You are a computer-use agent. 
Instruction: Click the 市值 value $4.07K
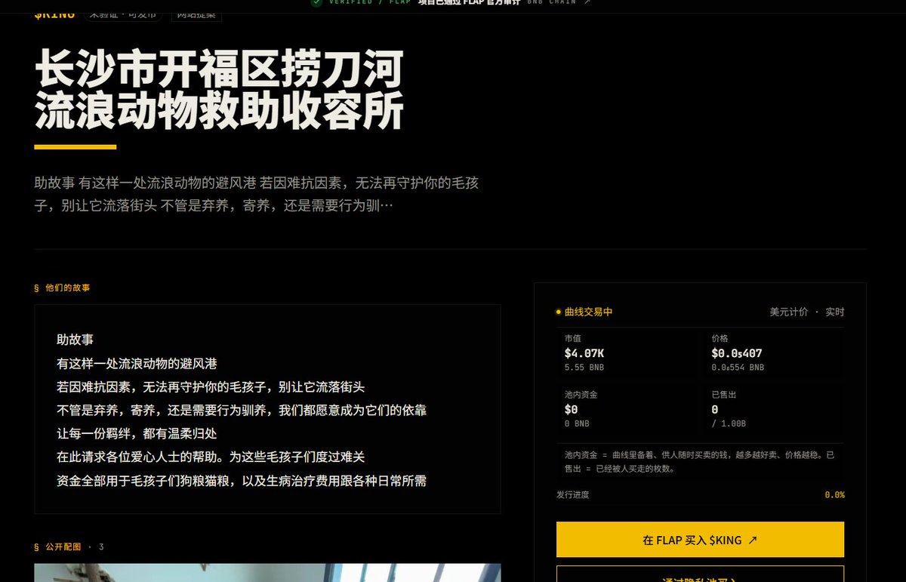pos(584,353)
